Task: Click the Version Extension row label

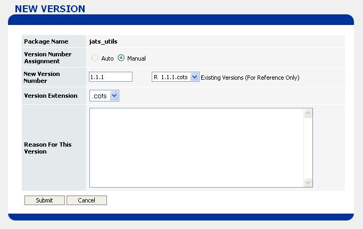Action: pos(51,96)
